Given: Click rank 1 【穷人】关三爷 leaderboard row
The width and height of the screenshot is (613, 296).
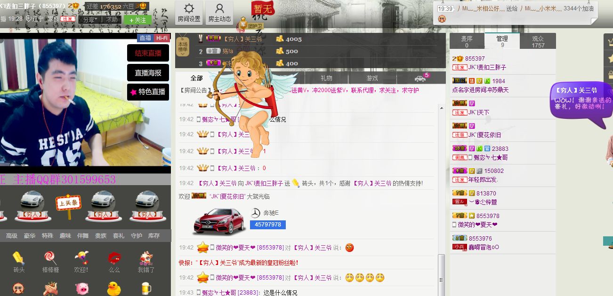Looking at the screenshot, I should 311,39.
